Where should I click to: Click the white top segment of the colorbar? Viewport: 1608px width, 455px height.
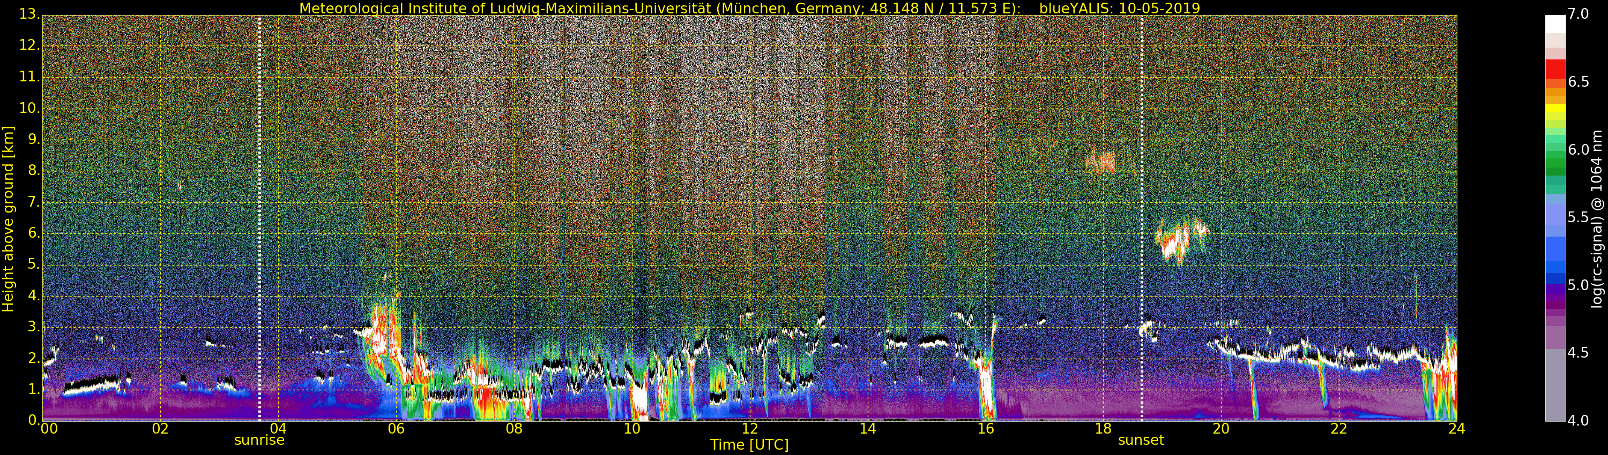pos(1555,24)
